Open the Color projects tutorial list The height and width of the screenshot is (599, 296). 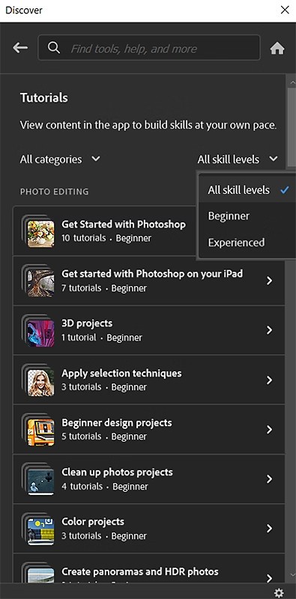pos(149,529)
